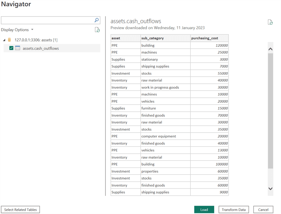Click the Load button

pyautogui.click(x=204, y=210)
